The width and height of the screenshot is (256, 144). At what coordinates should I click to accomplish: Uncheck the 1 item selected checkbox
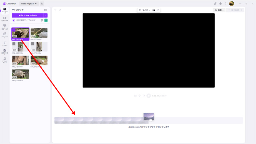pyautogui.click(x=14, y=20)
